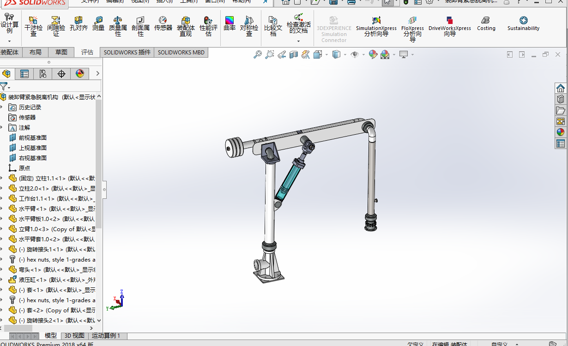Open the Apply Scene dropdown arrow
Image resolution: width=568 pixels, height=346 pixels.
394,54
